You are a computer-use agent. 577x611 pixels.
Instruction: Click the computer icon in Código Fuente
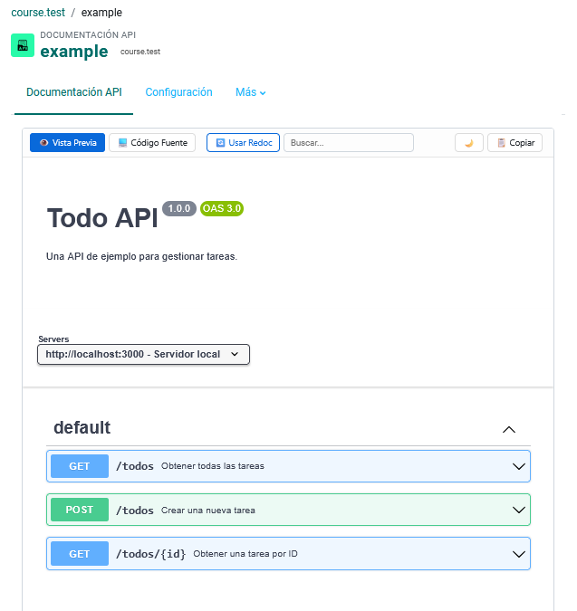[122, 143]
